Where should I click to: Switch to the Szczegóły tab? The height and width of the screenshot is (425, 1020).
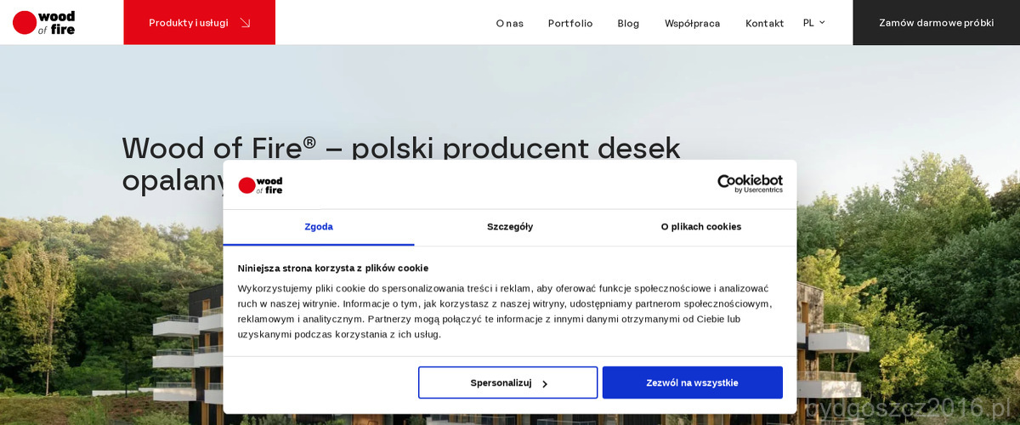tap(510, 227)
